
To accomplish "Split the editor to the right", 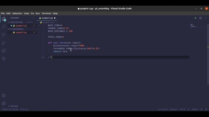I will click(x=200, y=18).
